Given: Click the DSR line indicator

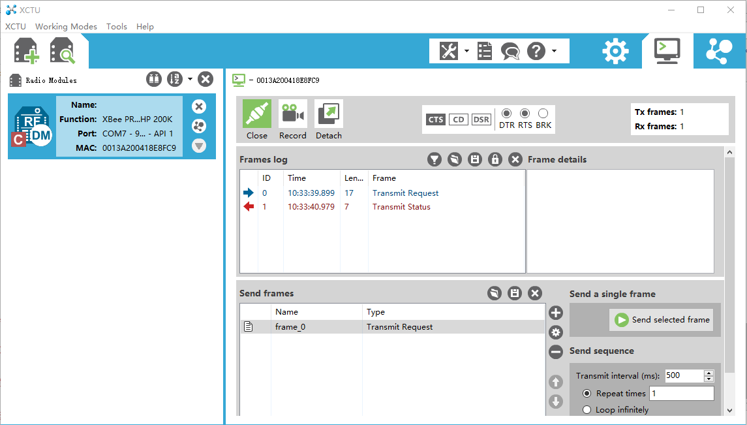Looking at the screenshot, I should (x=481, y=119).
